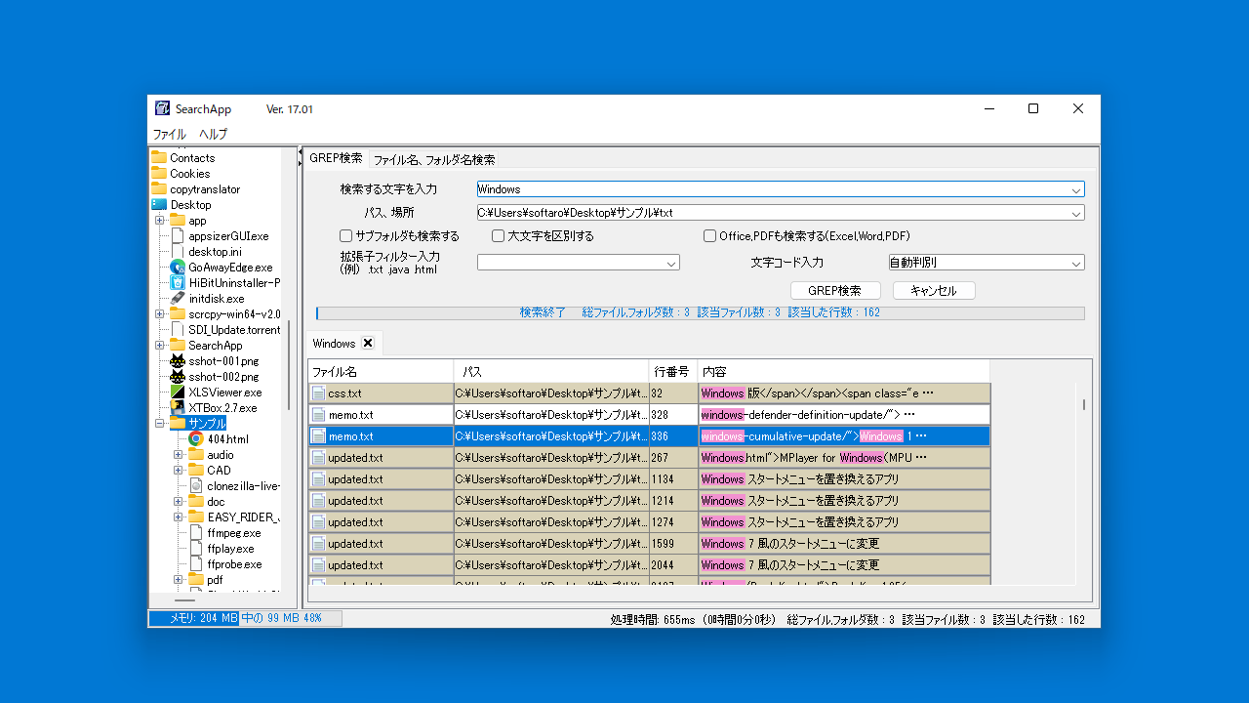Click the GoAwayEdge.exe Edge icon
Image resolution: width=1249 pixels, height=703 pixels.
[x=178, y=267]
